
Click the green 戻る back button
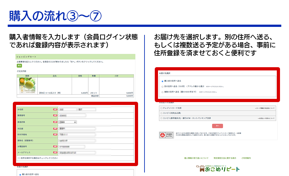(19, 66)
